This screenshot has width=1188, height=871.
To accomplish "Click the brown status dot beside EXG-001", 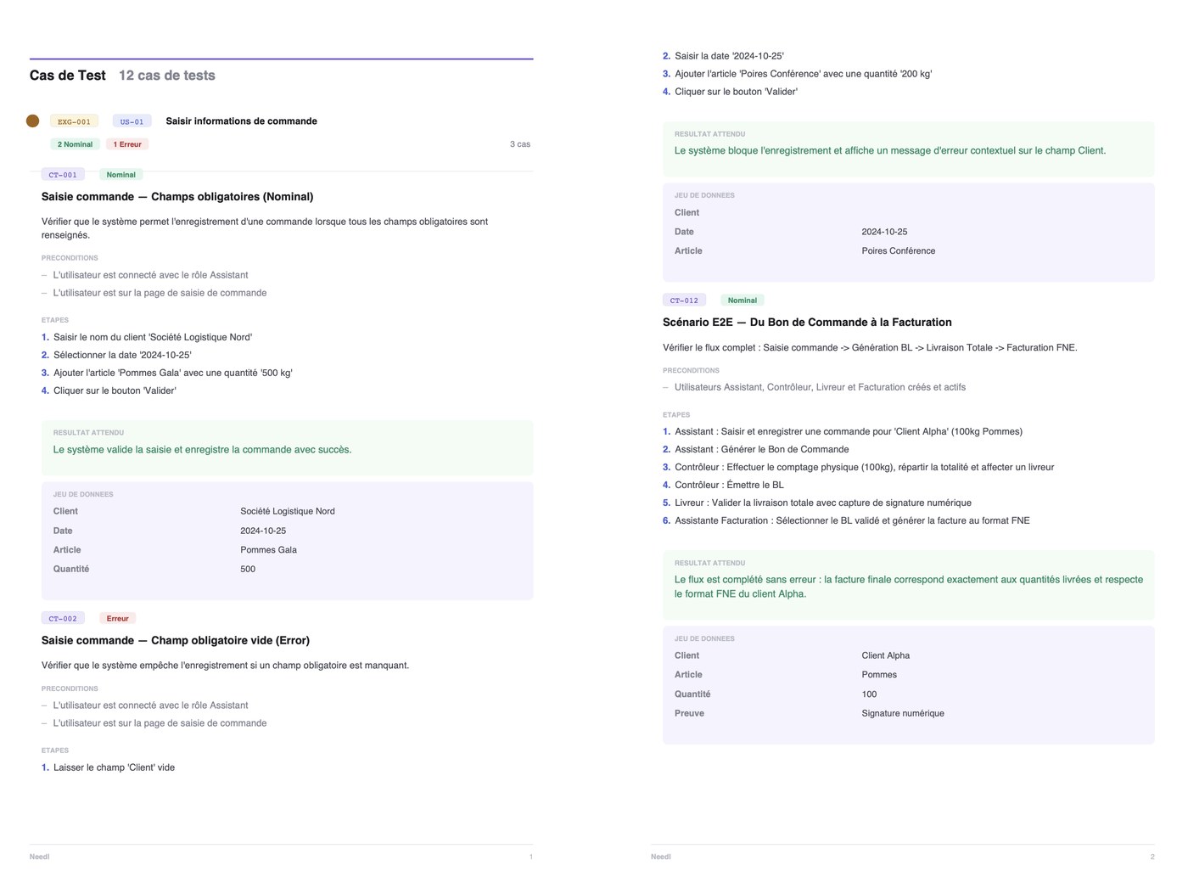I will click(32, 121).
